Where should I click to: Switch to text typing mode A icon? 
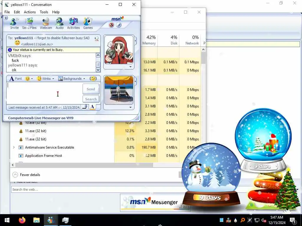(x=92, y=107)
